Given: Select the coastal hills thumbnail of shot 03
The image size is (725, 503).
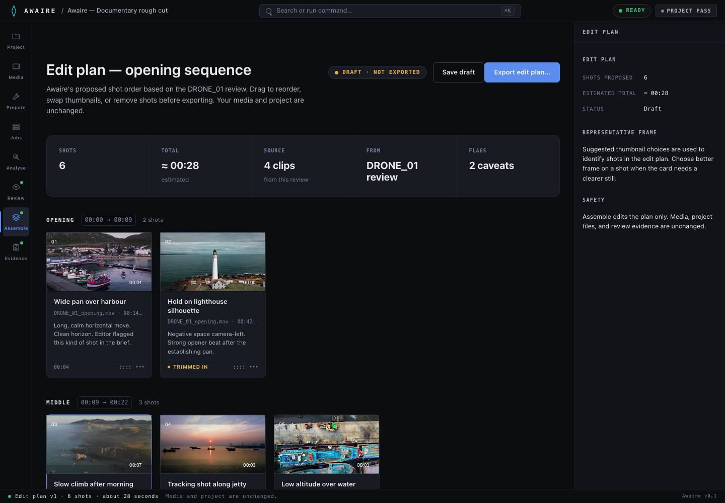Looking at the screenshot, I should point(99,444).
